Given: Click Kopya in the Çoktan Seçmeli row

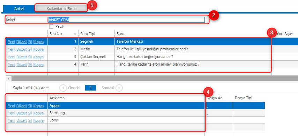Looking at the screenshot, I should click(38, 57).
